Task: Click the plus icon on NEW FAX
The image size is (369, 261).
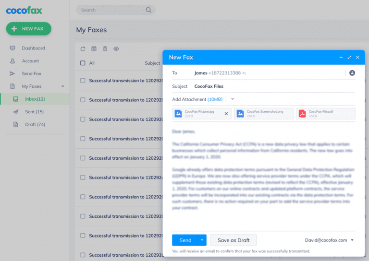Action: point(14,29)
